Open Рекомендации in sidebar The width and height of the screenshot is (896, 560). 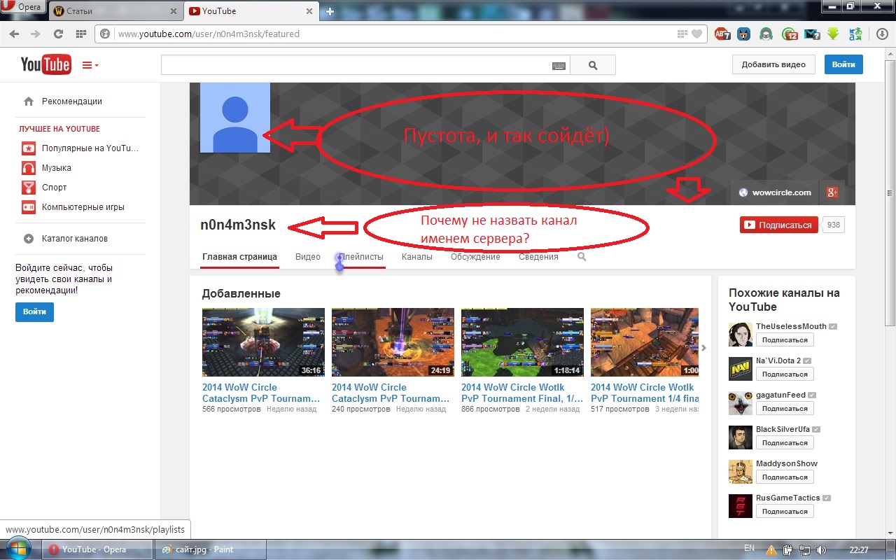pos(71,101)
